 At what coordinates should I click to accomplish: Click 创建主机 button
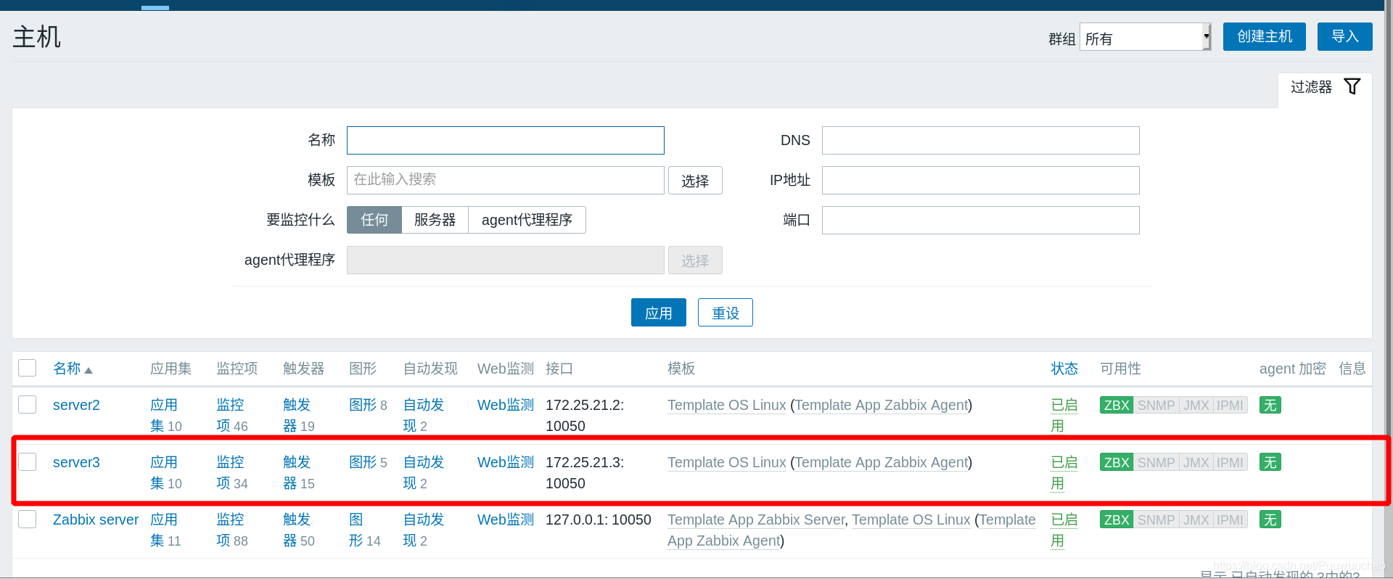tap(1264, 36)
